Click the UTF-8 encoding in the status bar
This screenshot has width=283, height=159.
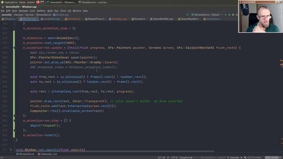[x=174, y=158]
